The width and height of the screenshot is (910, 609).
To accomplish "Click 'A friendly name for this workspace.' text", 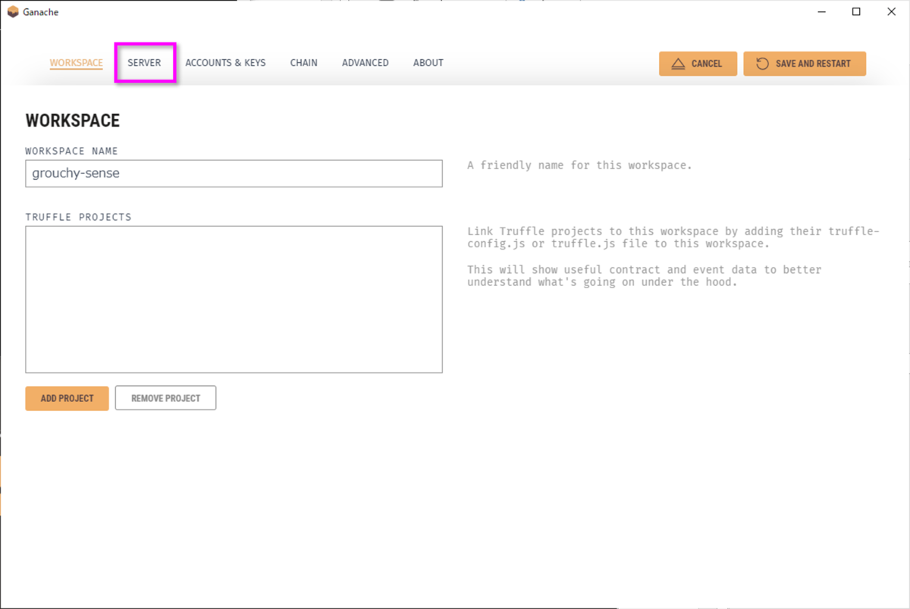I will [x=579, y=165].
